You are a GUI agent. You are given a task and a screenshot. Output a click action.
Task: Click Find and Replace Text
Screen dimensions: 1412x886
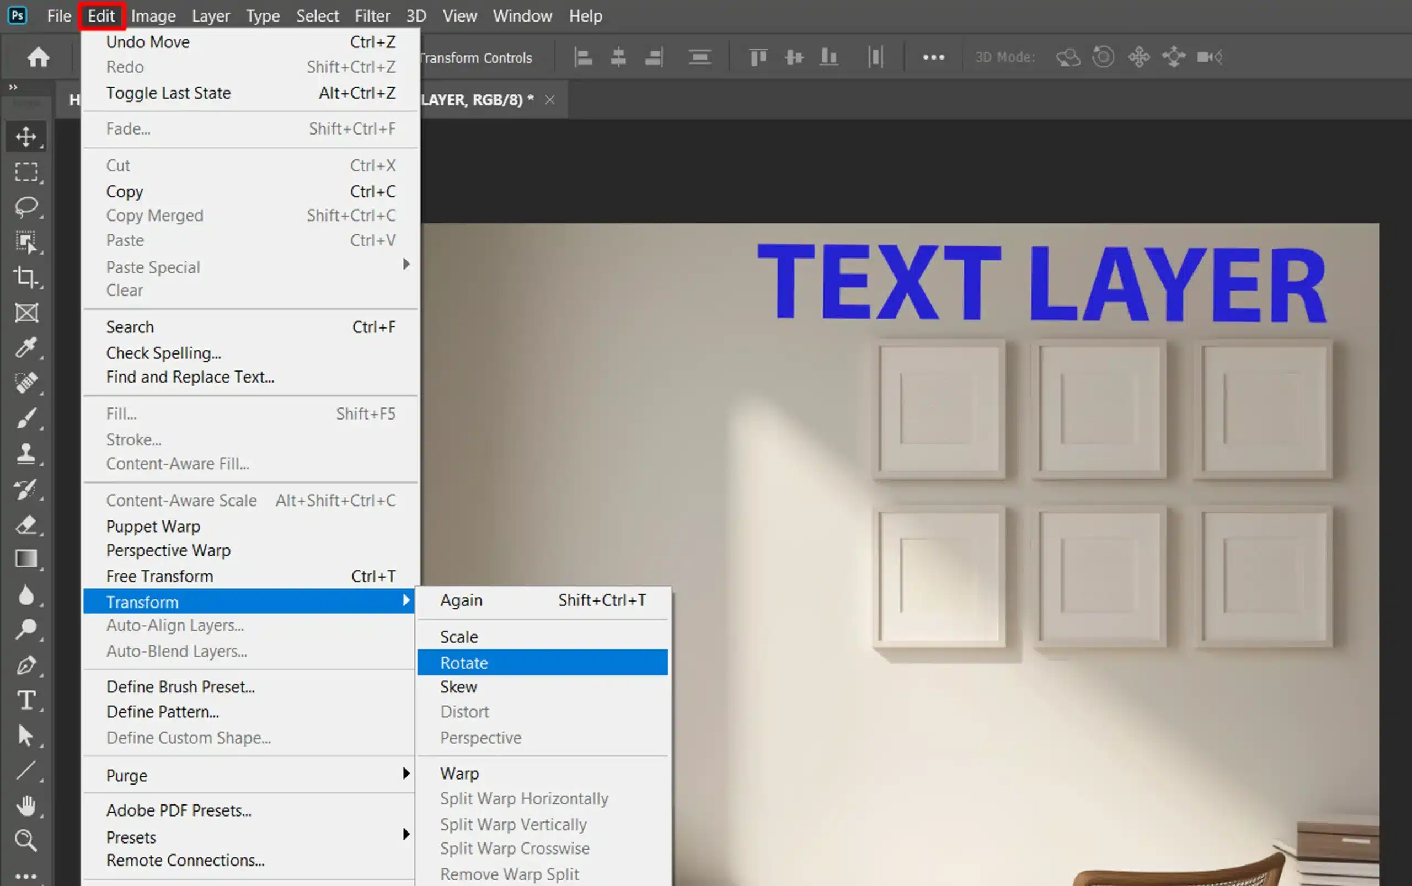(250, 377)
